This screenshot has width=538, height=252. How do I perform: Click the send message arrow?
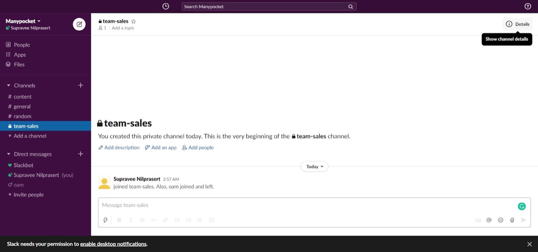(523, 220)
